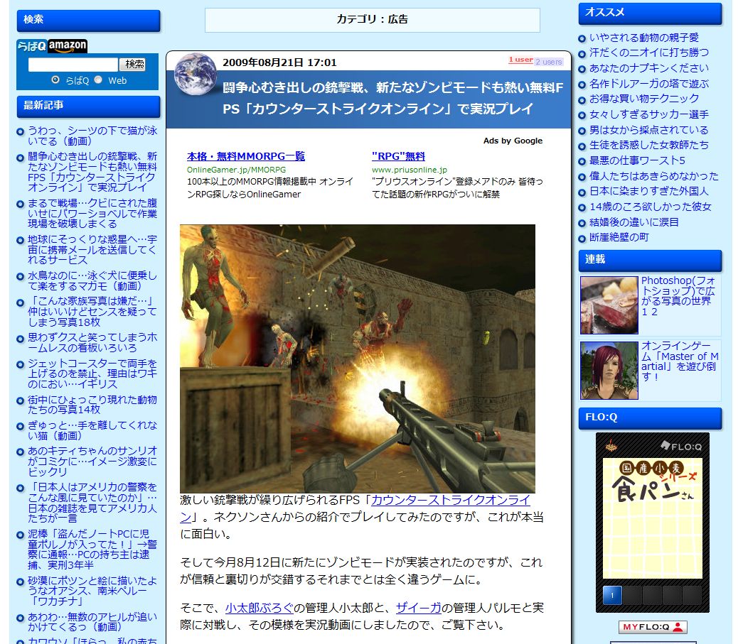Open 日本に染まりすぎた外国人 recommendation
The width and height of the screenshot is (743, 644).
coord(648,191)
